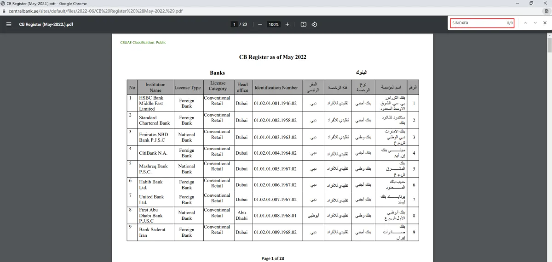Screen dimensions: 552x262
Task: Click identification number 01.02.01.002.1958.02
Action: click(x=275, y=120)
